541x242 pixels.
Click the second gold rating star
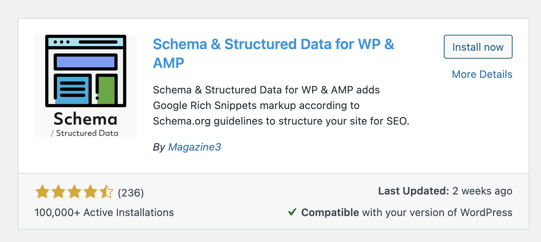58,192
